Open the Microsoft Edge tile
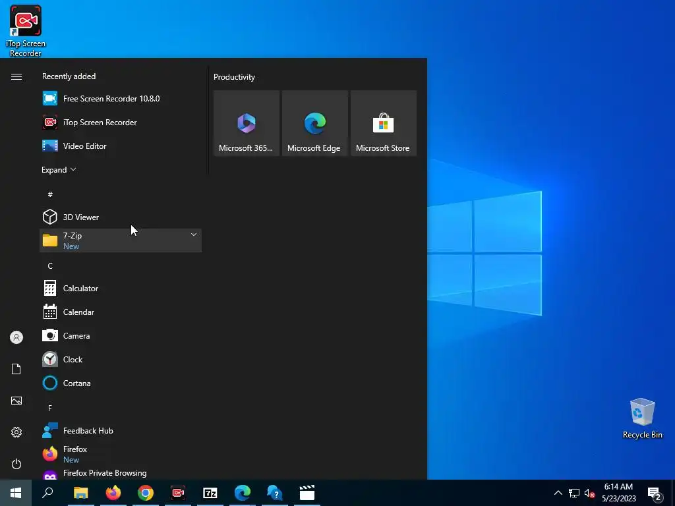The width and height of the screenshot is (675, 506). tap(314, 123)
